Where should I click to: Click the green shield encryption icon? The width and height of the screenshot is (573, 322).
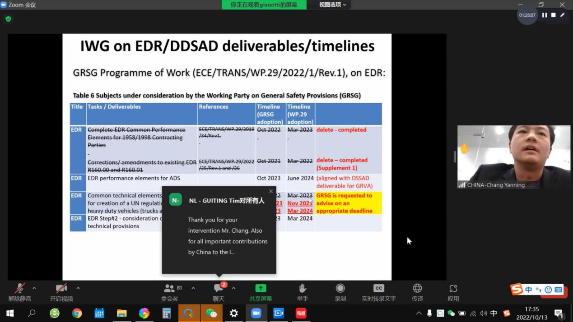[x=8, y=19]
